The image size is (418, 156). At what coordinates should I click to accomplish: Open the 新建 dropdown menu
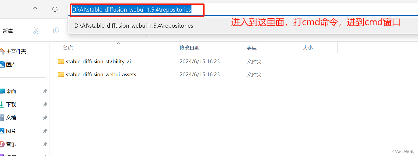10,30
